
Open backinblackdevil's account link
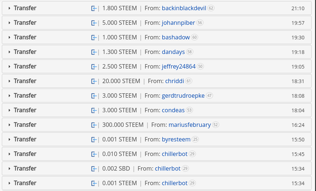click(184, 8)
